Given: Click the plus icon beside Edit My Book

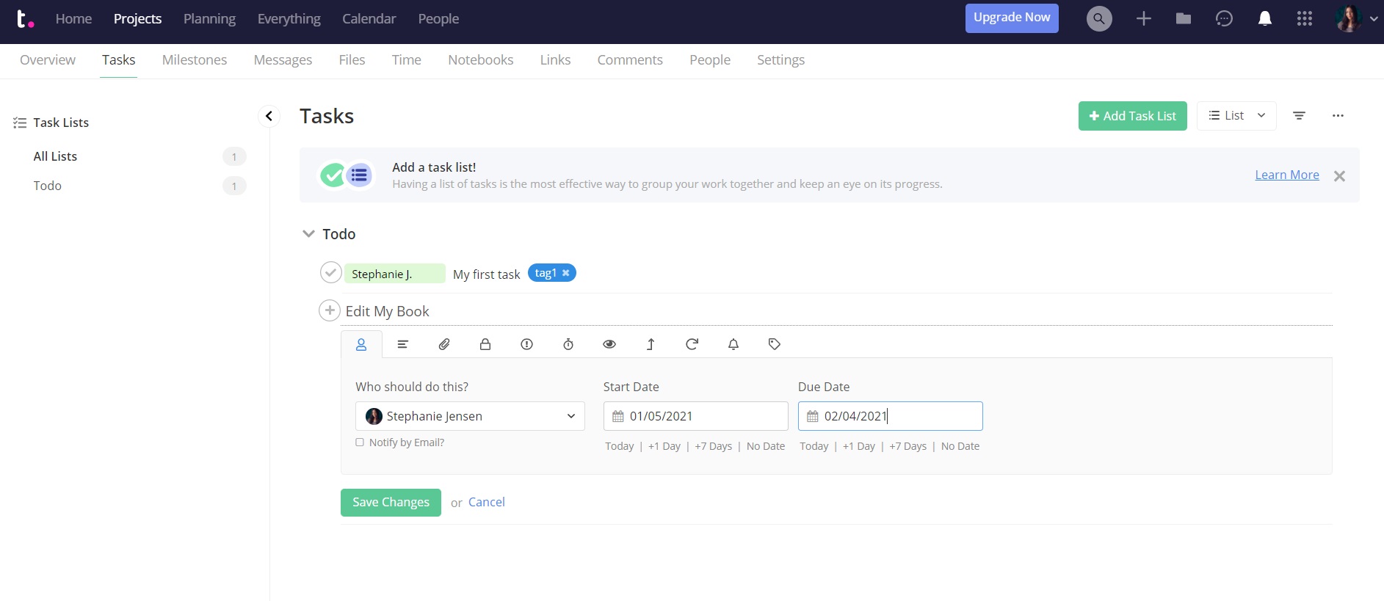Looking at the screenshot, I should (x=330, y=310).
